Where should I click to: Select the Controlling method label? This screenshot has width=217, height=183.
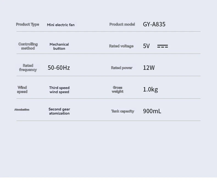[x=28, y=46]
